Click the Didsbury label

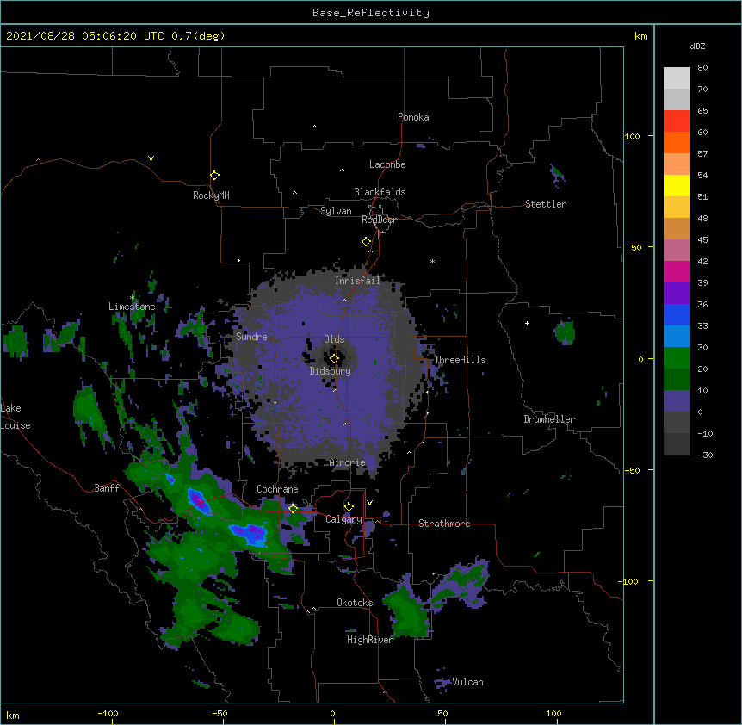click(331, 371)
